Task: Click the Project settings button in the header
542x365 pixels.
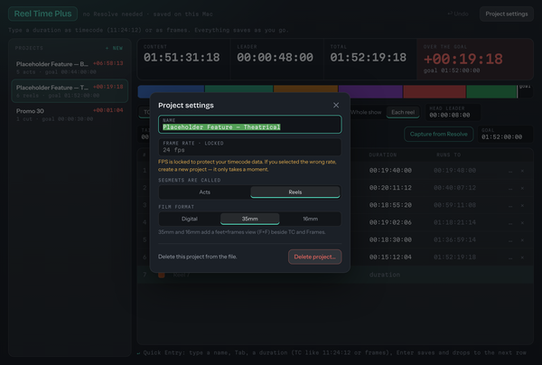Action: tap(507, 14)
